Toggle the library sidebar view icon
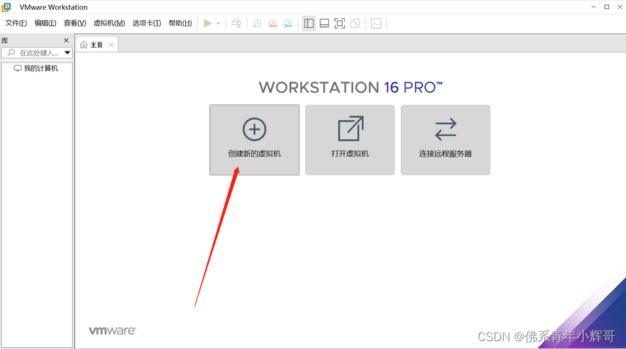Viewport: 626px width, 349px height. pos(309,24)
